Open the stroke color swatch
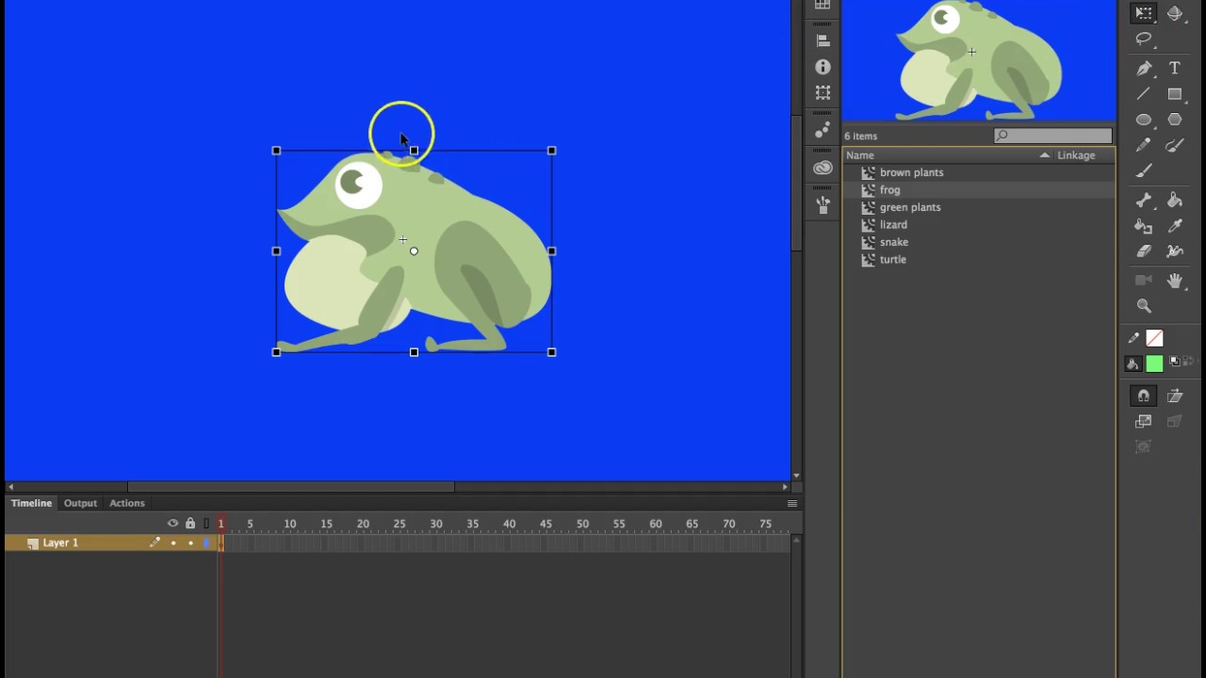 point(1154,339)
